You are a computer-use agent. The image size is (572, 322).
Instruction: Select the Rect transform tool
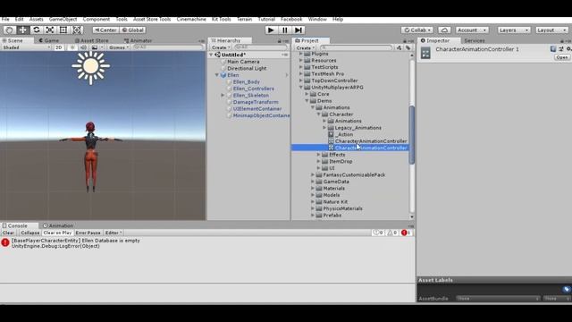(63, 30)
